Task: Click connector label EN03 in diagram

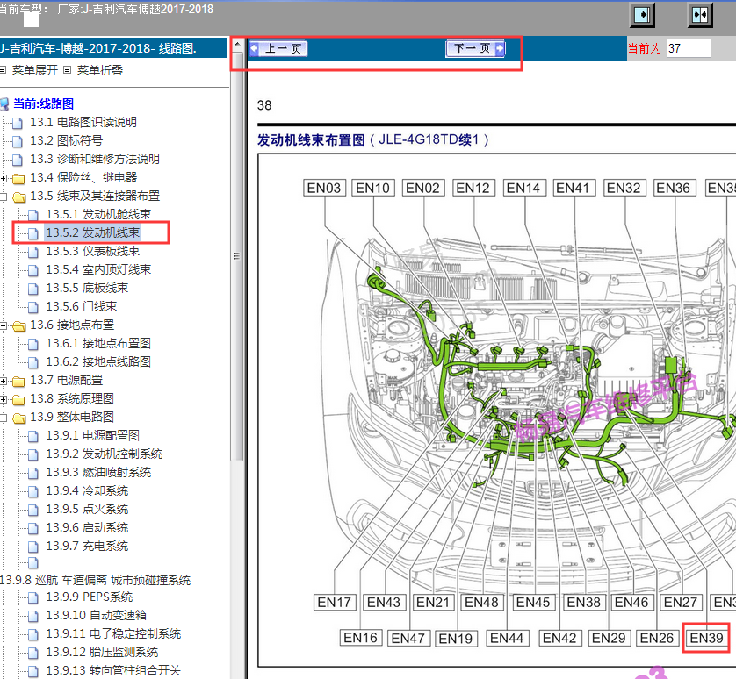Action: coord(324,188)
